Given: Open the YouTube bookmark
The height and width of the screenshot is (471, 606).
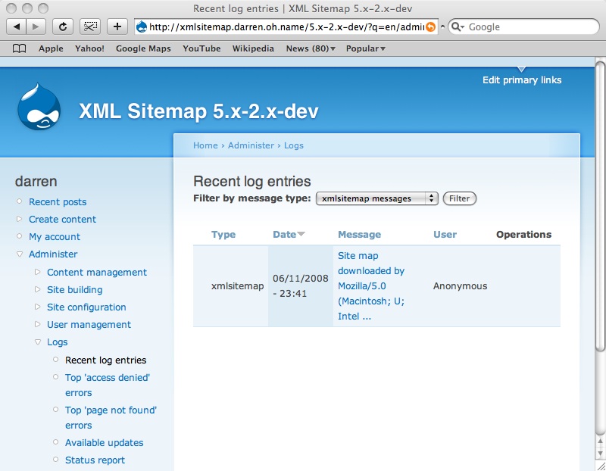Looking at the screenshot, I should point(201,48).
